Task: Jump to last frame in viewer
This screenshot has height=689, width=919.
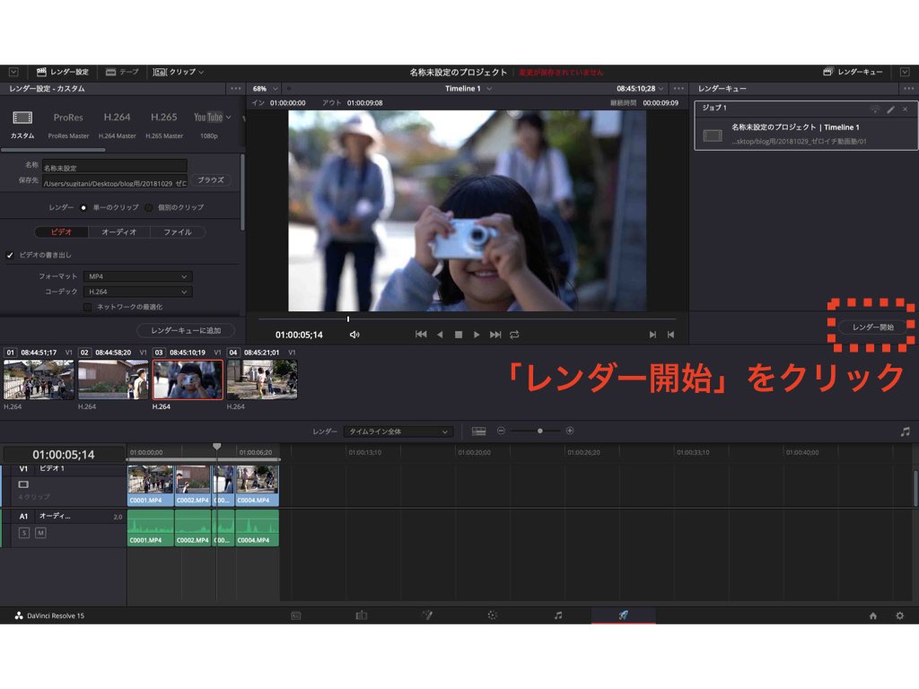Action: tap(495, 335)
